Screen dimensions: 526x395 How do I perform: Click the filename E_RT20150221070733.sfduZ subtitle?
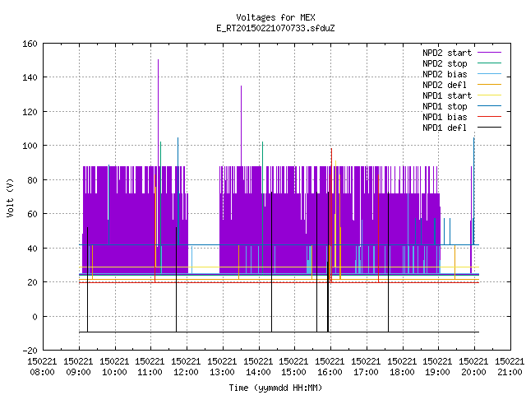(275, 28)
